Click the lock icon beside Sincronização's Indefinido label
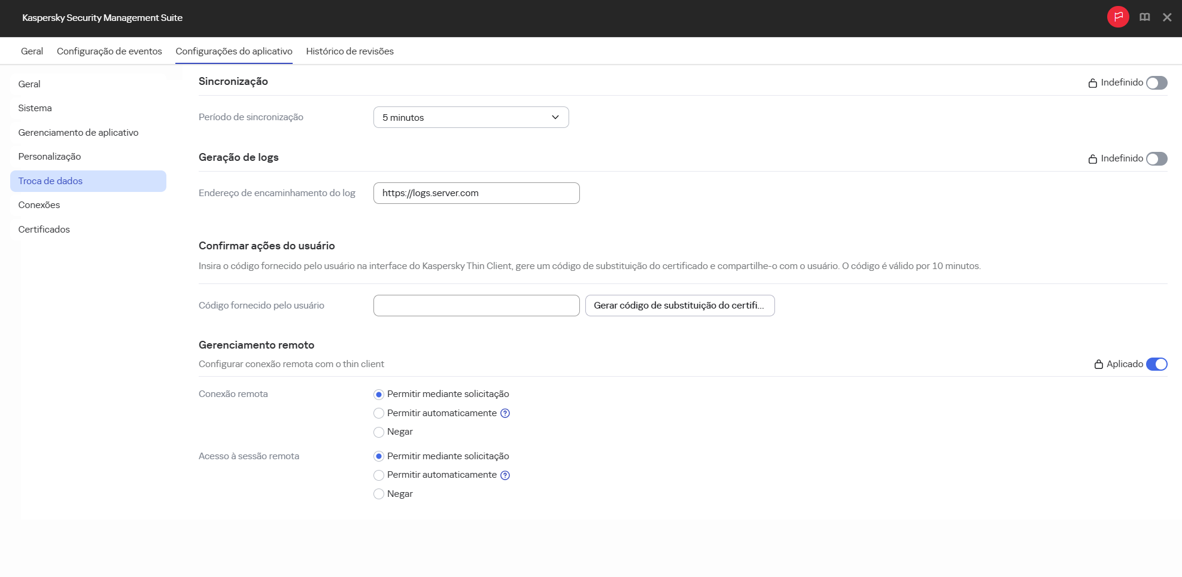The height and width of the screenshot is (577, 1182). click(1093, 83)
